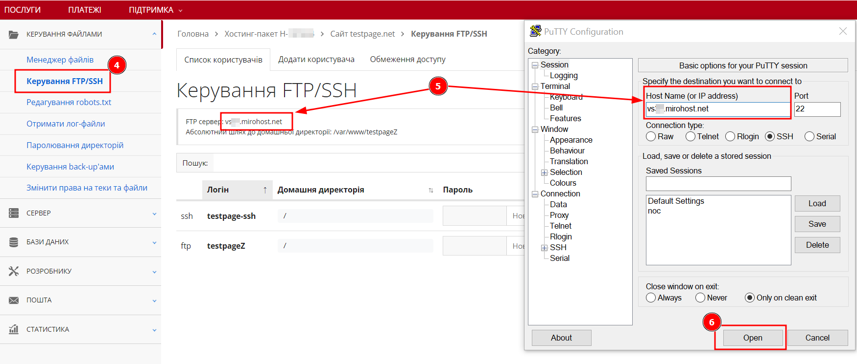The image size is (857, 364).
Task: Click the Saved Sessions name field
Action: (718, 184)
